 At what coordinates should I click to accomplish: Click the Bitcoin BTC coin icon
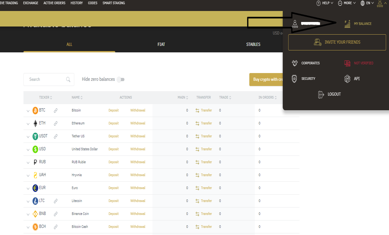click(35, 111)
